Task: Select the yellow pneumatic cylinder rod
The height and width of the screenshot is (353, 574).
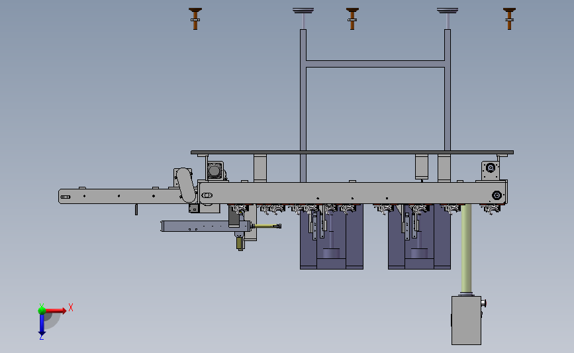Action: [266, 226]
